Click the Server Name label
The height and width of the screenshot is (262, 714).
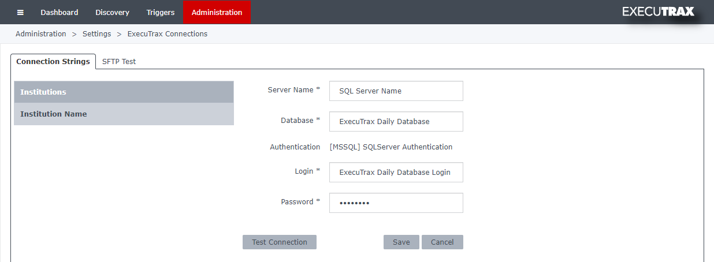(294, 90)
